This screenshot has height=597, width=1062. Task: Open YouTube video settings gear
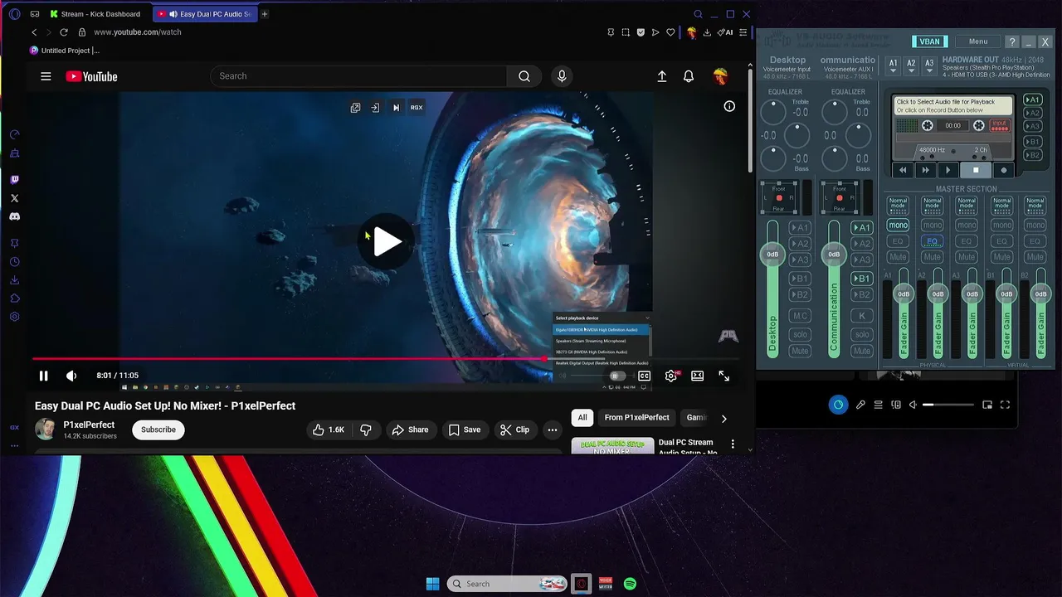[x=671, y=376]
